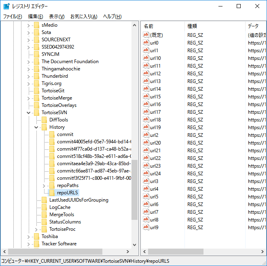Click the LogCache folder icon

tap(44, 207)
